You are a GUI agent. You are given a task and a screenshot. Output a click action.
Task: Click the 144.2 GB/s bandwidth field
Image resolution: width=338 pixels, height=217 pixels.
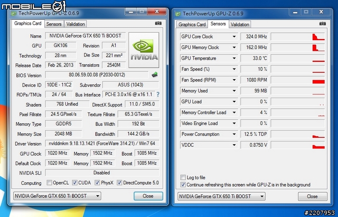coord(138,134)
